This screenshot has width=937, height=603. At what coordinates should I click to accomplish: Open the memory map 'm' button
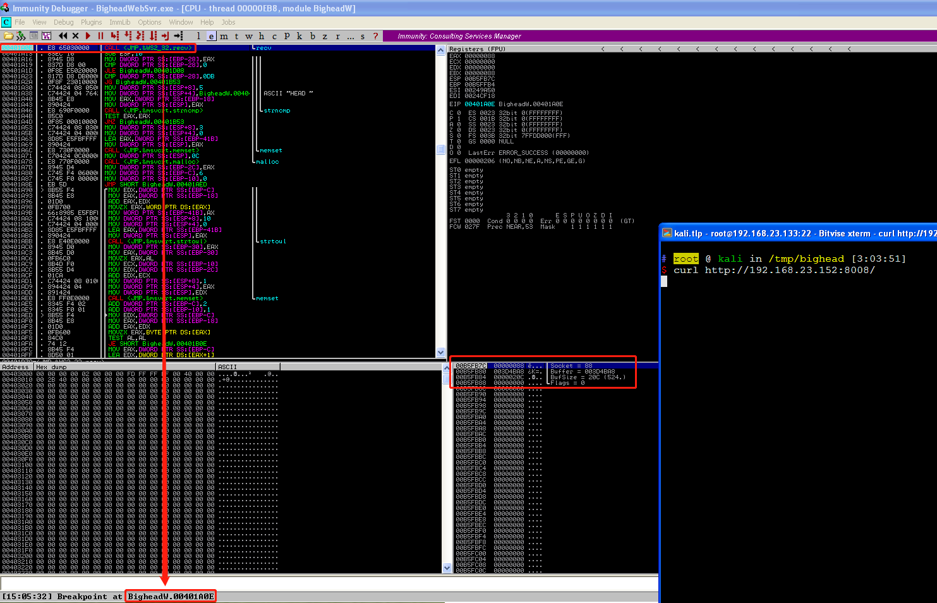[x=224, y=36]
